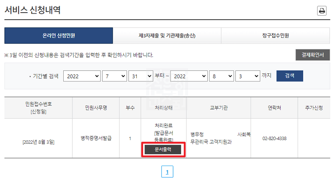
Task: Click the 연락처 column header
Action: click(x=274, y=108)
